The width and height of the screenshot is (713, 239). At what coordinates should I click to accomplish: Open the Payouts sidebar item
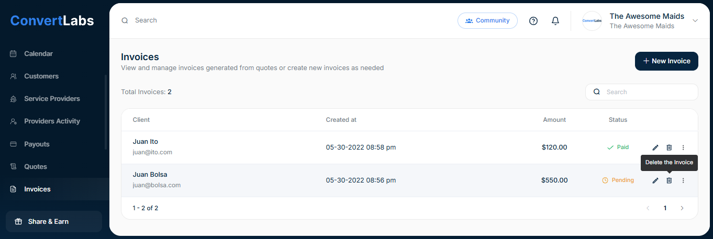pos(37,144)
